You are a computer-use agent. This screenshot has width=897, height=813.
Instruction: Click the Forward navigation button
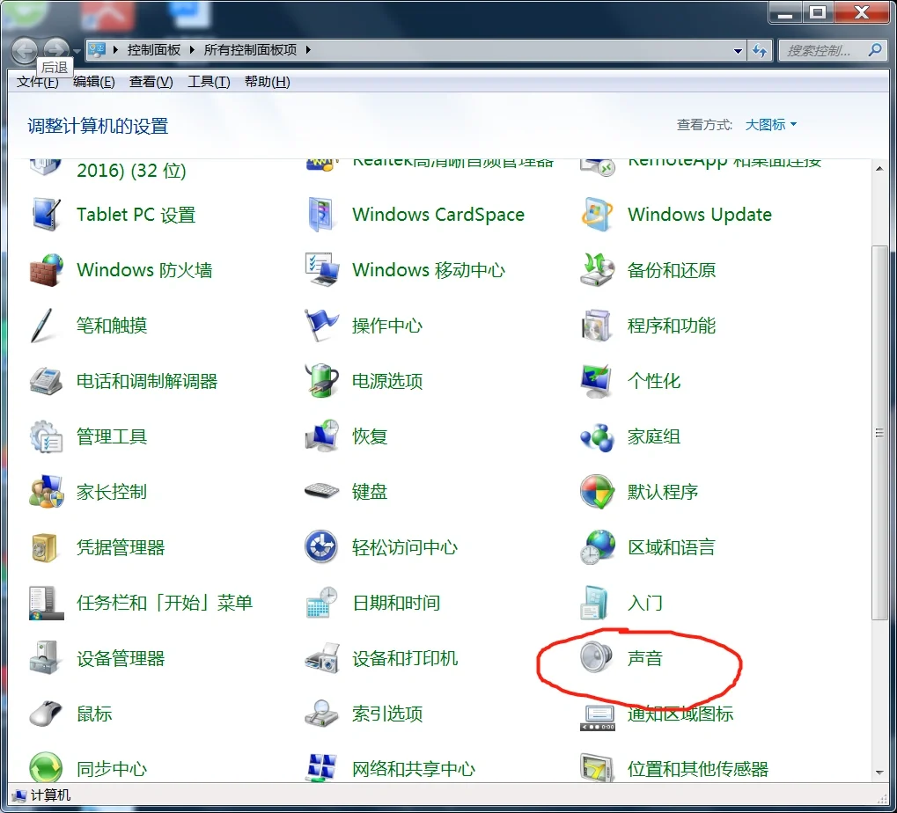(55, 50)
